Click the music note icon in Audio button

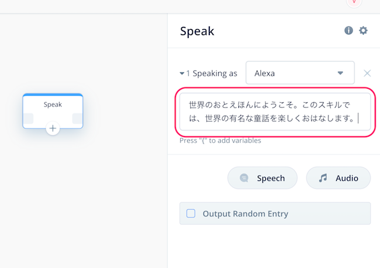323,178
